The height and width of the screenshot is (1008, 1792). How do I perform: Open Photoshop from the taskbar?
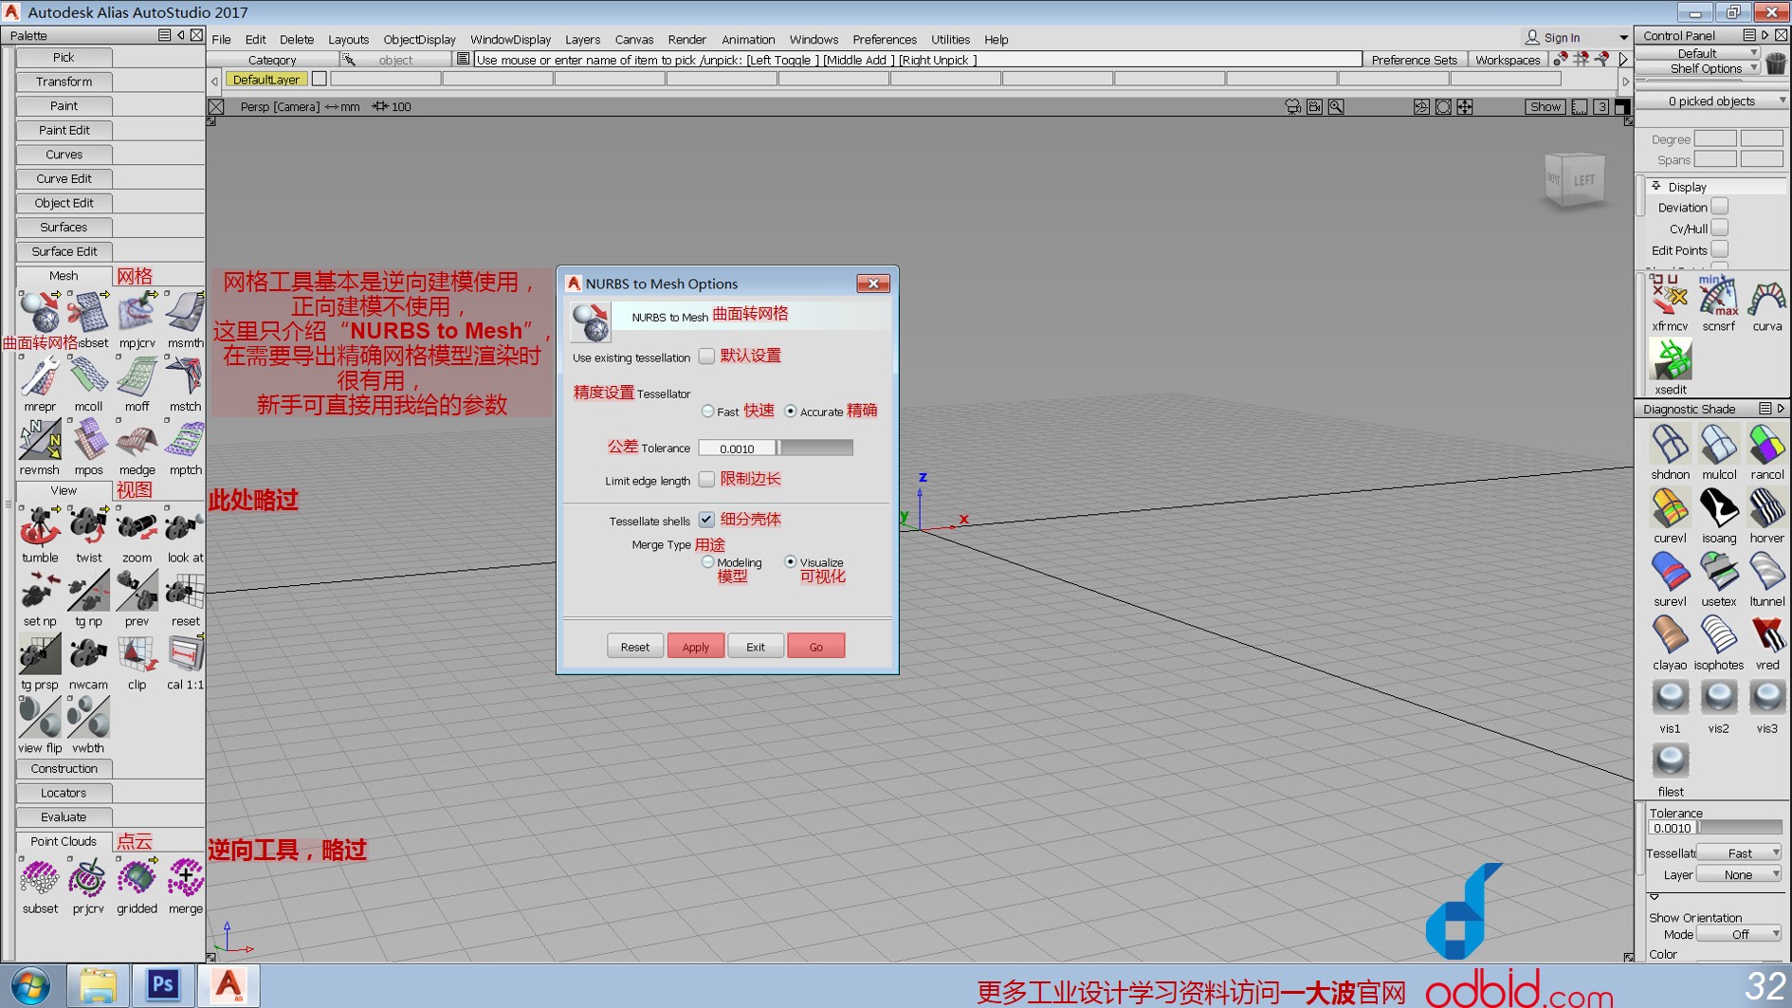click(162, 985)
